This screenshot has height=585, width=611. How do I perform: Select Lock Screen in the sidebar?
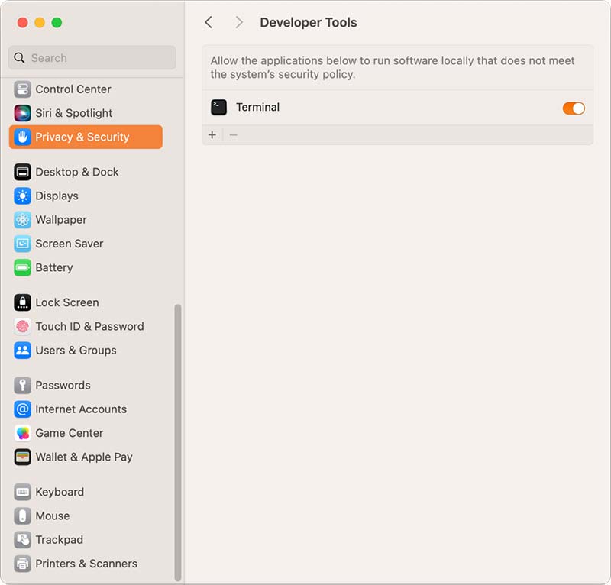pyautogui.click(x=67, y=302)
